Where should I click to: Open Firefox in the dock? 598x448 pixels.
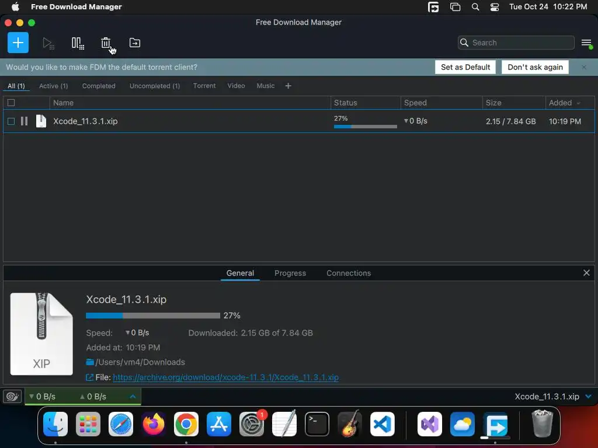(x=154, y=424)
